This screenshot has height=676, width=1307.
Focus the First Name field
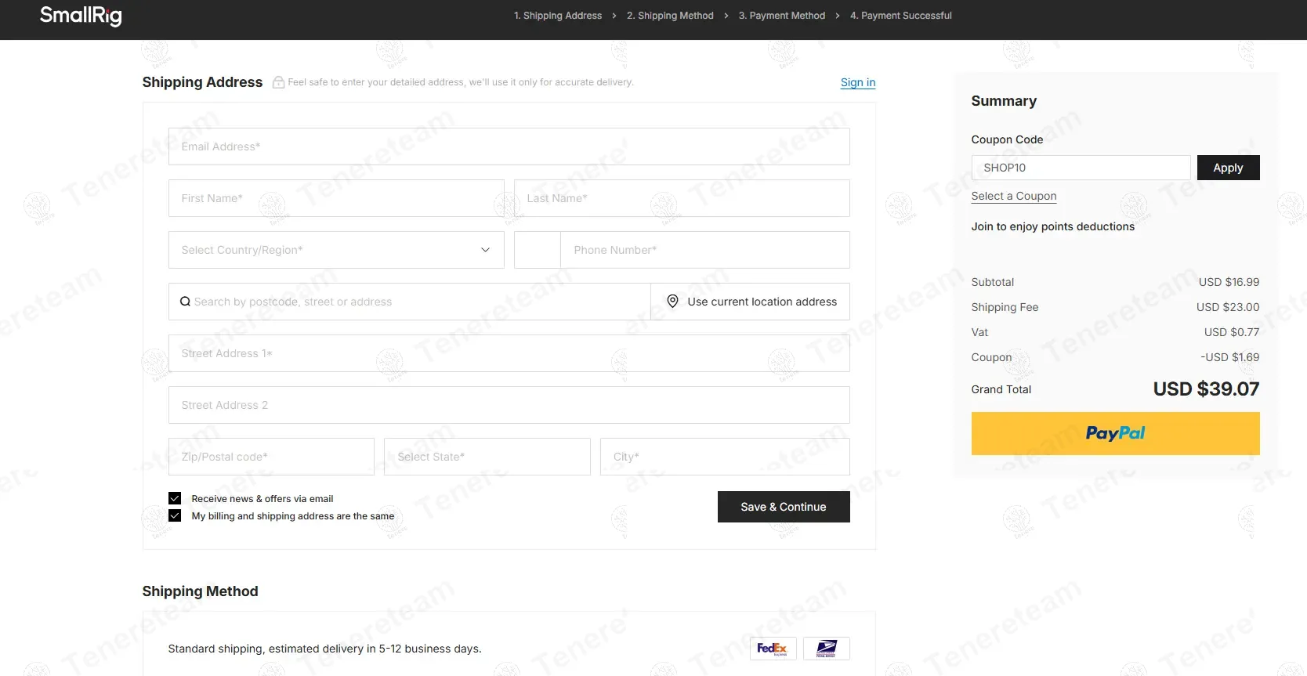point(336,198)
